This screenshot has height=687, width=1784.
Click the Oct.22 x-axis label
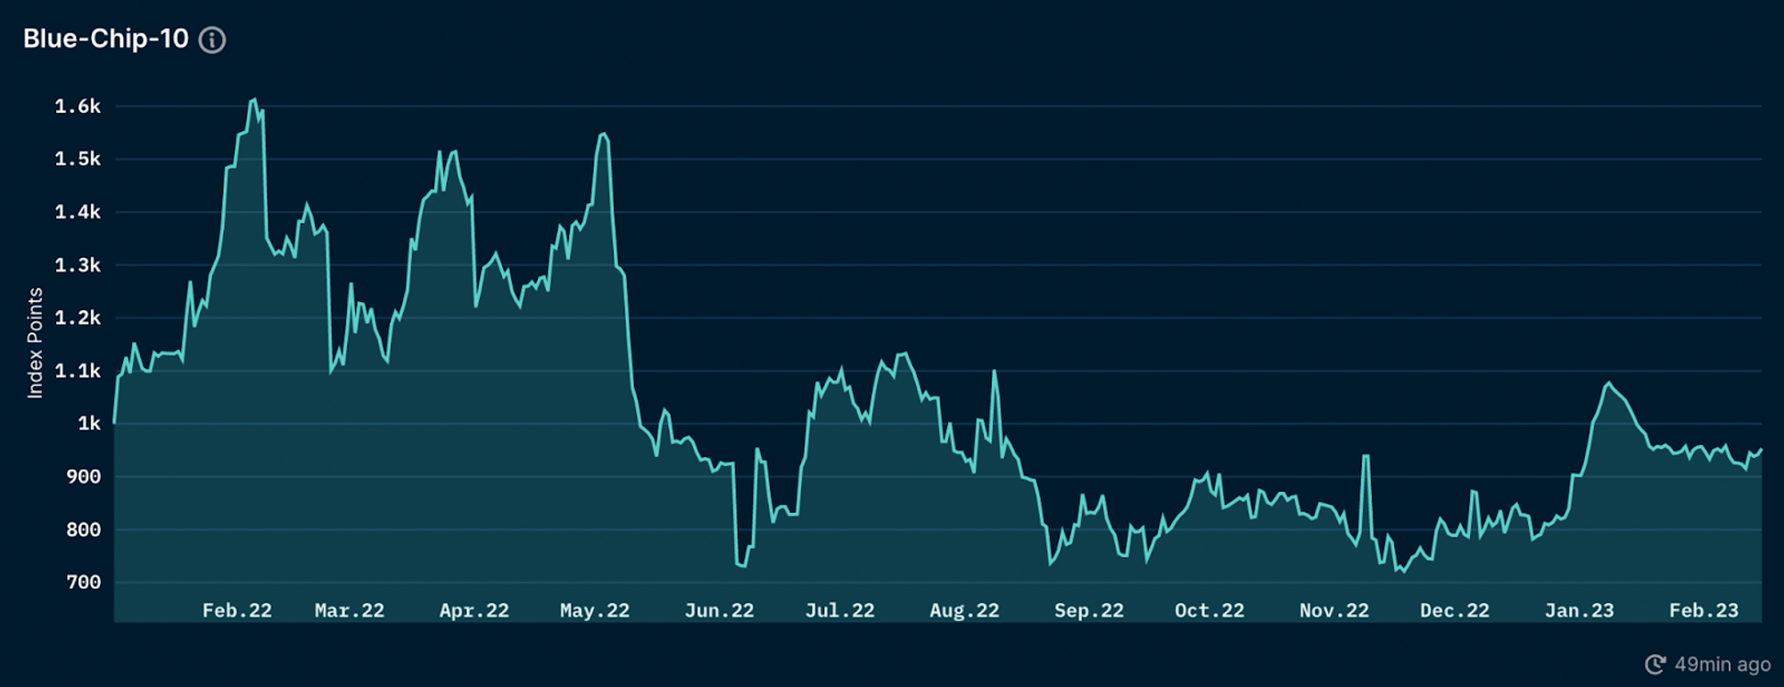click(1210, 610)
